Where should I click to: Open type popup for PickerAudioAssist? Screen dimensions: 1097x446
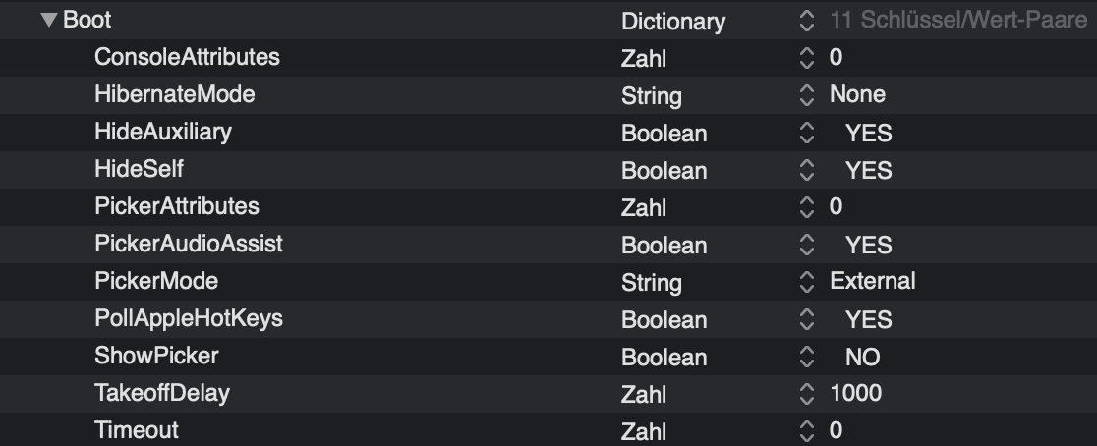pyautogui.click(x=807, y=245)
